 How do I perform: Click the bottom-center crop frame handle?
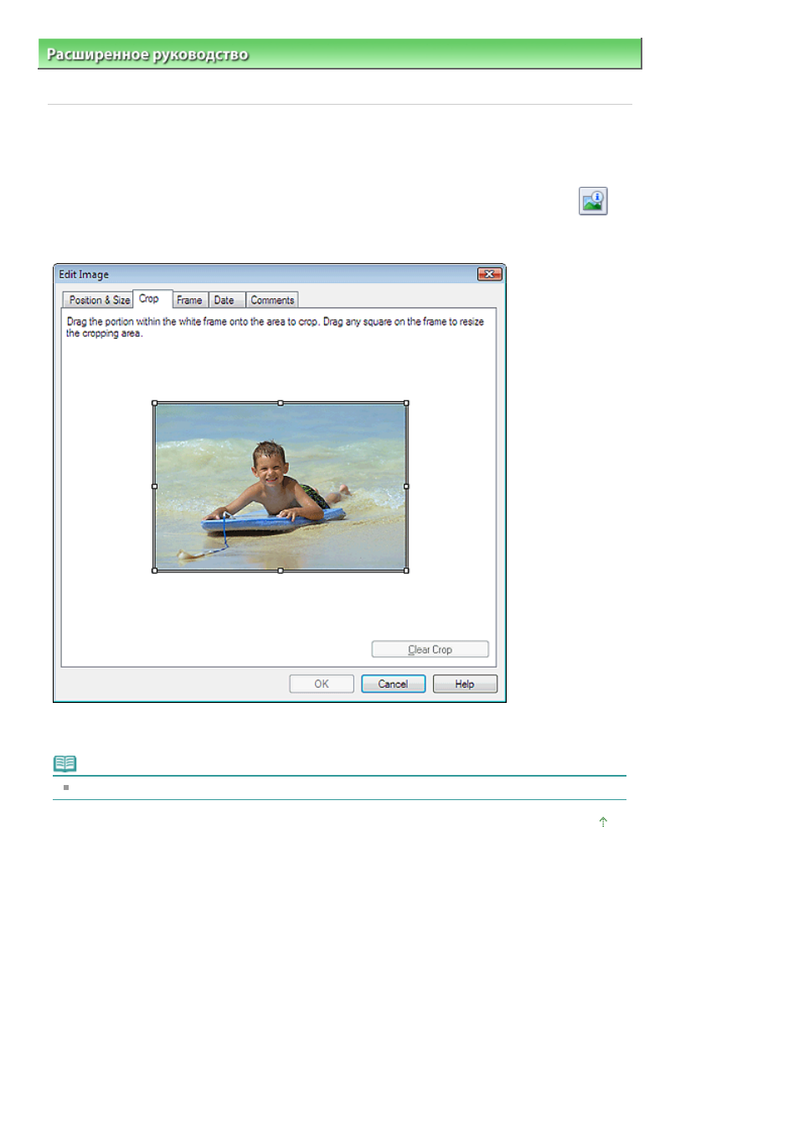tap(281, 571)
